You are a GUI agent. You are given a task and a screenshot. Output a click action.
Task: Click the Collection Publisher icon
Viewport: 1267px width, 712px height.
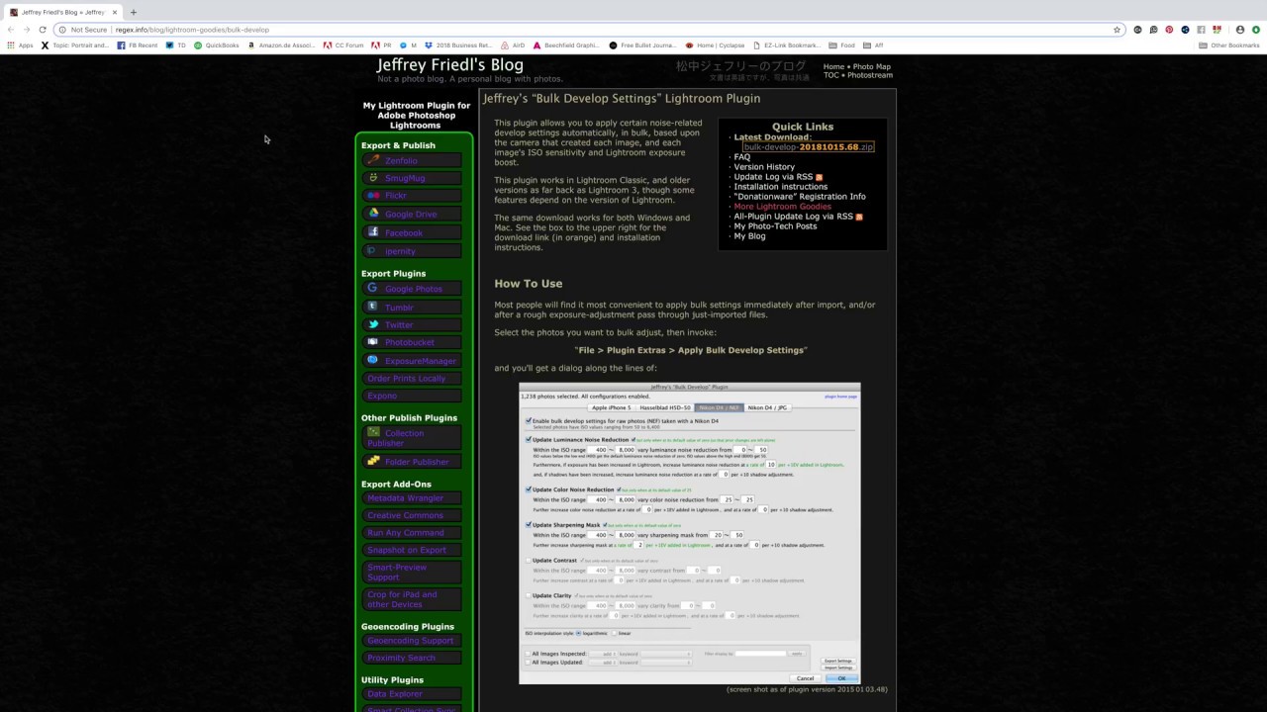coord(373,432)
